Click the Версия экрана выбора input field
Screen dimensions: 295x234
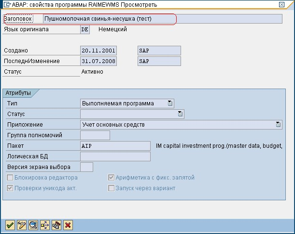point(86,167)
